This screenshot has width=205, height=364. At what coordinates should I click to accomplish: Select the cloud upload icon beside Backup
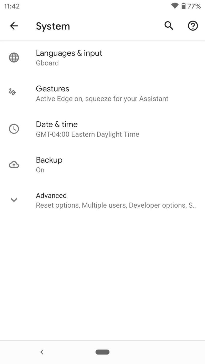14,164
